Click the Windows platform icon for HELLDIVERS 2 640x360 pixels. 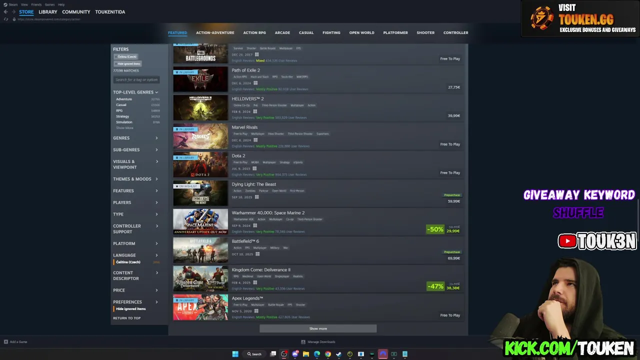255,111
